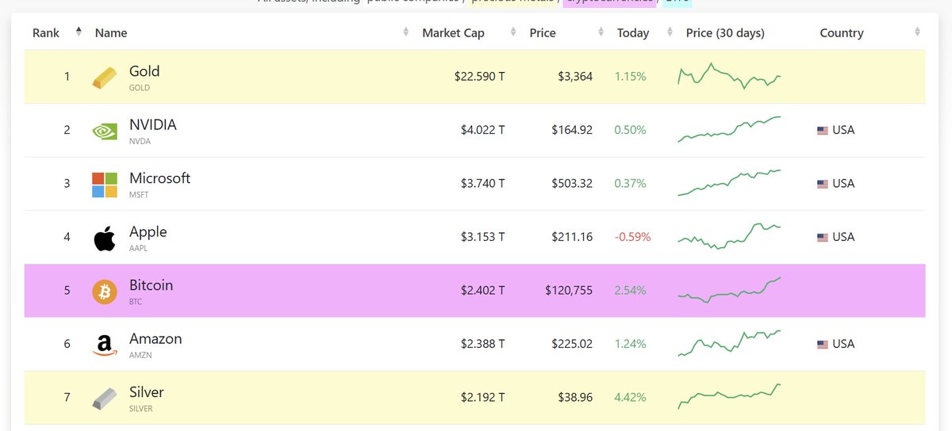This screenshot has width=952, height=431.
Task: Click the AAPL ticker symbol
Action: pos(139,248)
